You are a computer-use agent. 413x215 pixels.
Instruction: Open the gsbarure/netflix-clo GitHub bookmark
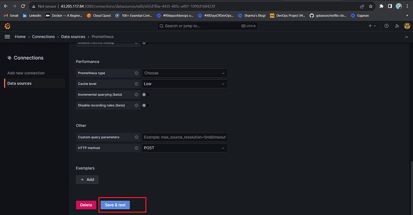(328, 16)
